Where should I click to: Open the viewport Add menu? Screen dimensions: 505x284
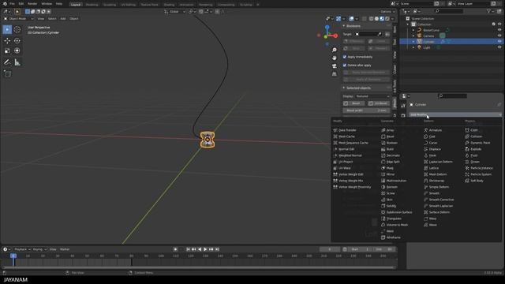63,19
